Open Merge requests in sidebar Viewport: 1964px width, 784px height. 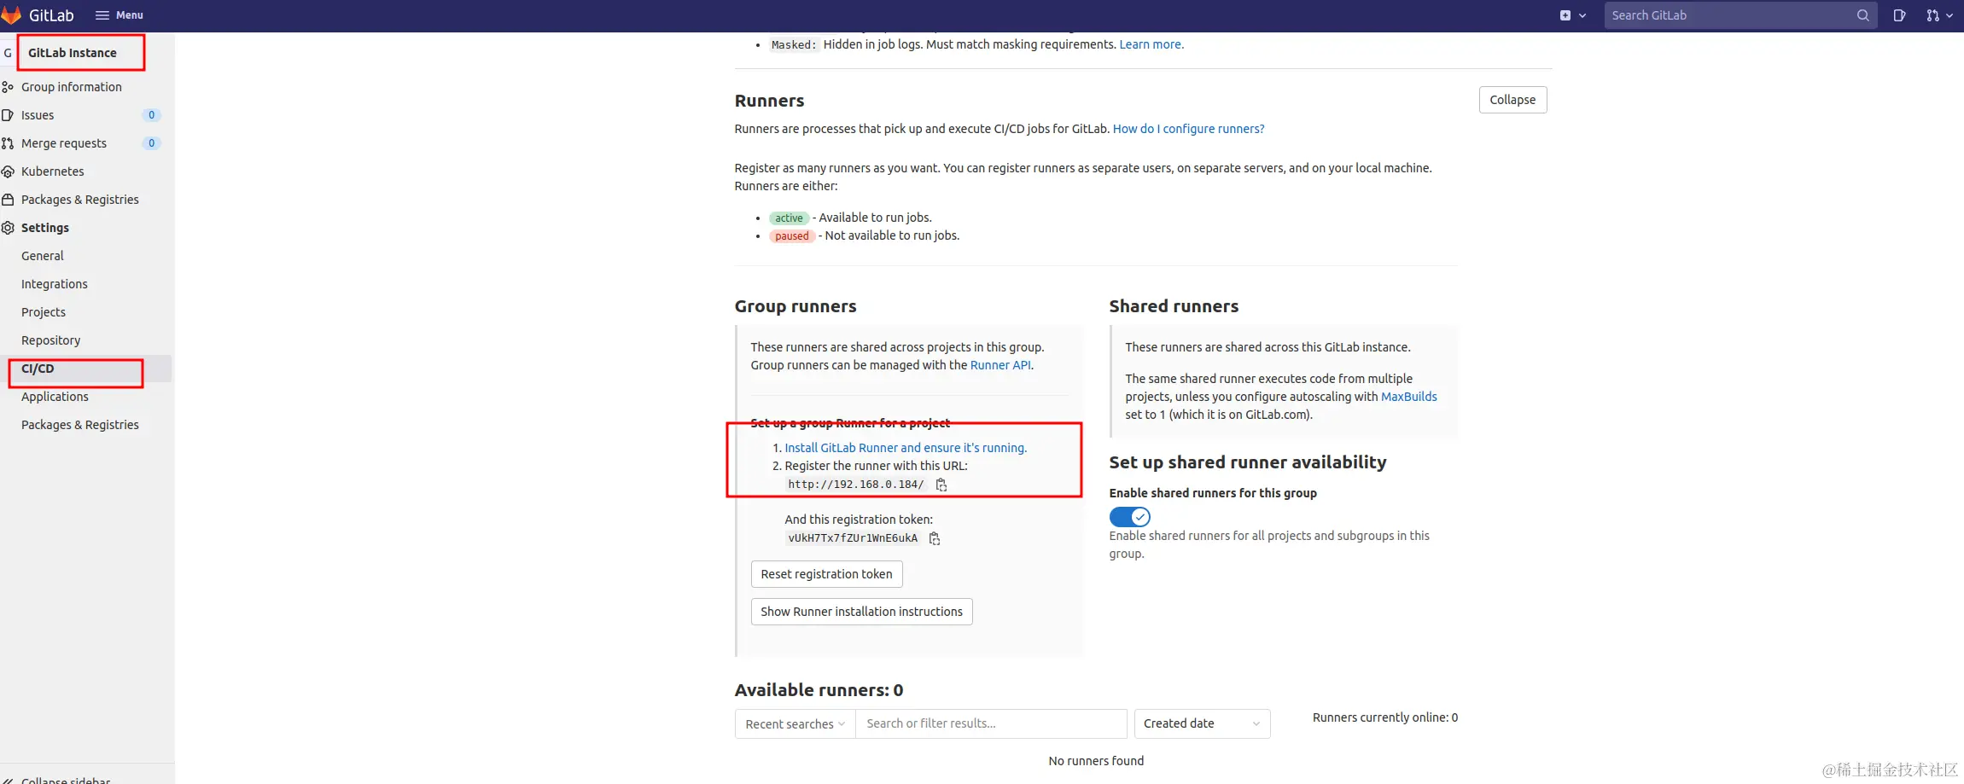coord(64,143)
